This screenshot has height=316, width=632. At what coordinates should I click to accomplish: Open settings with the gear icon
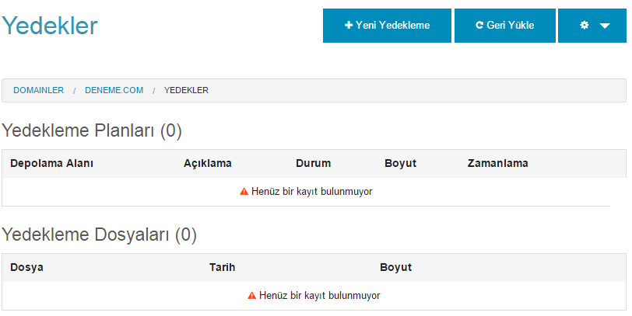[x=584, y=26]
